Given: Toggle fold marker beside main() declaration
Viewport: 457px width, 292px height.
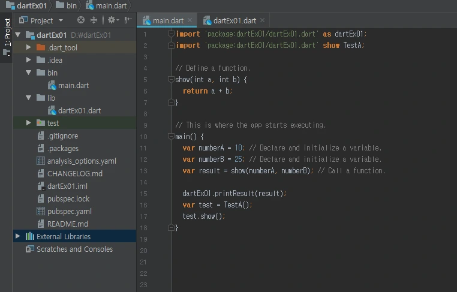Looking at the screenshot, I should coord(172,137).
